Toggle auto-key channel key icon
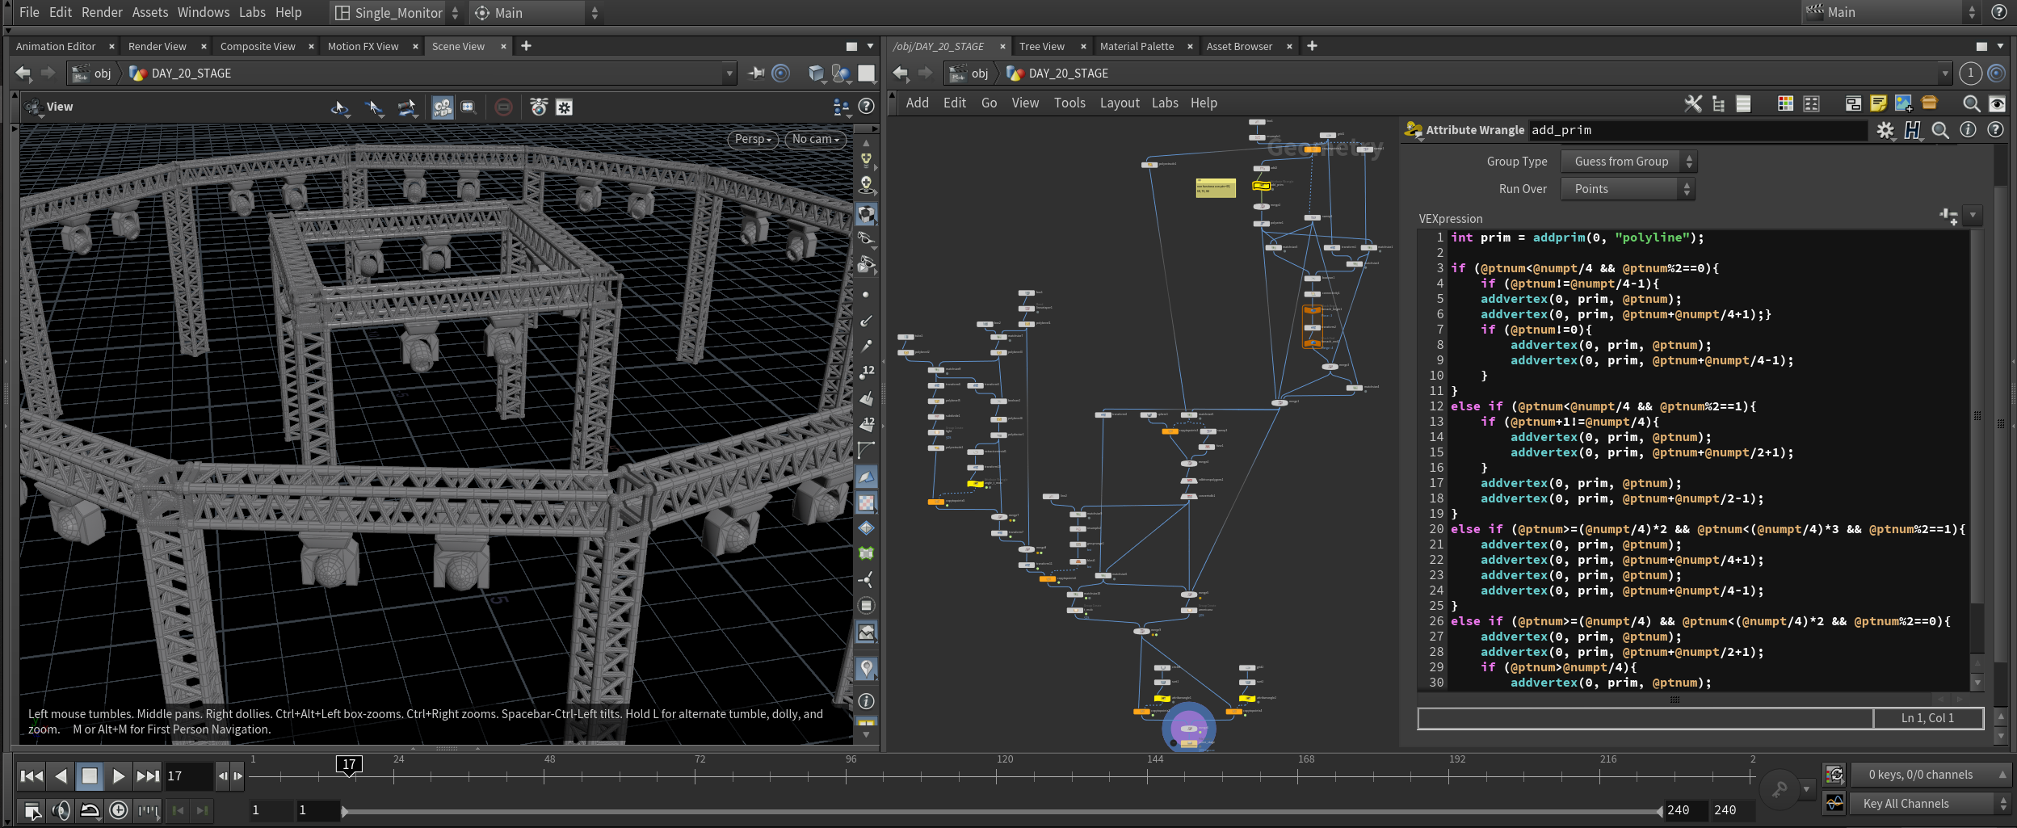 tap(1780, 789)
